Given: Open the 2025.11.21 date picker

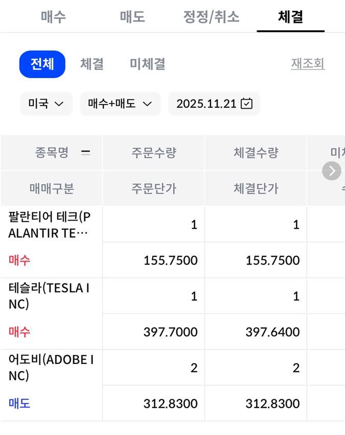Looking at the screenshot, I should point(206,104).
